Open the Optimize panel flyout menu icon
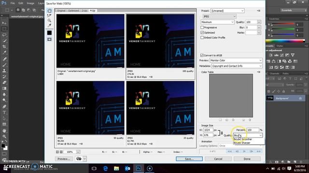 259,11
